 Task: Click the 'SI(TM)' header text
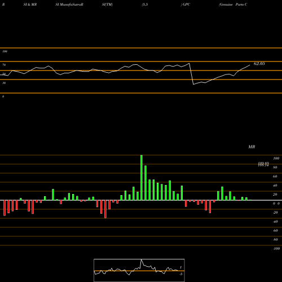point(107,5)
